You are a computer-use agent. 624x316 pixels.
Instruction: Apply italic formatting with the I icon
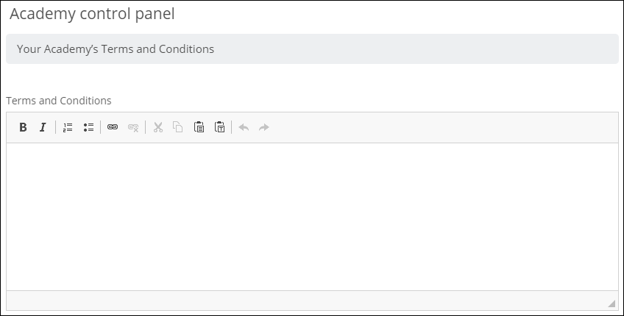coord(43,127)
